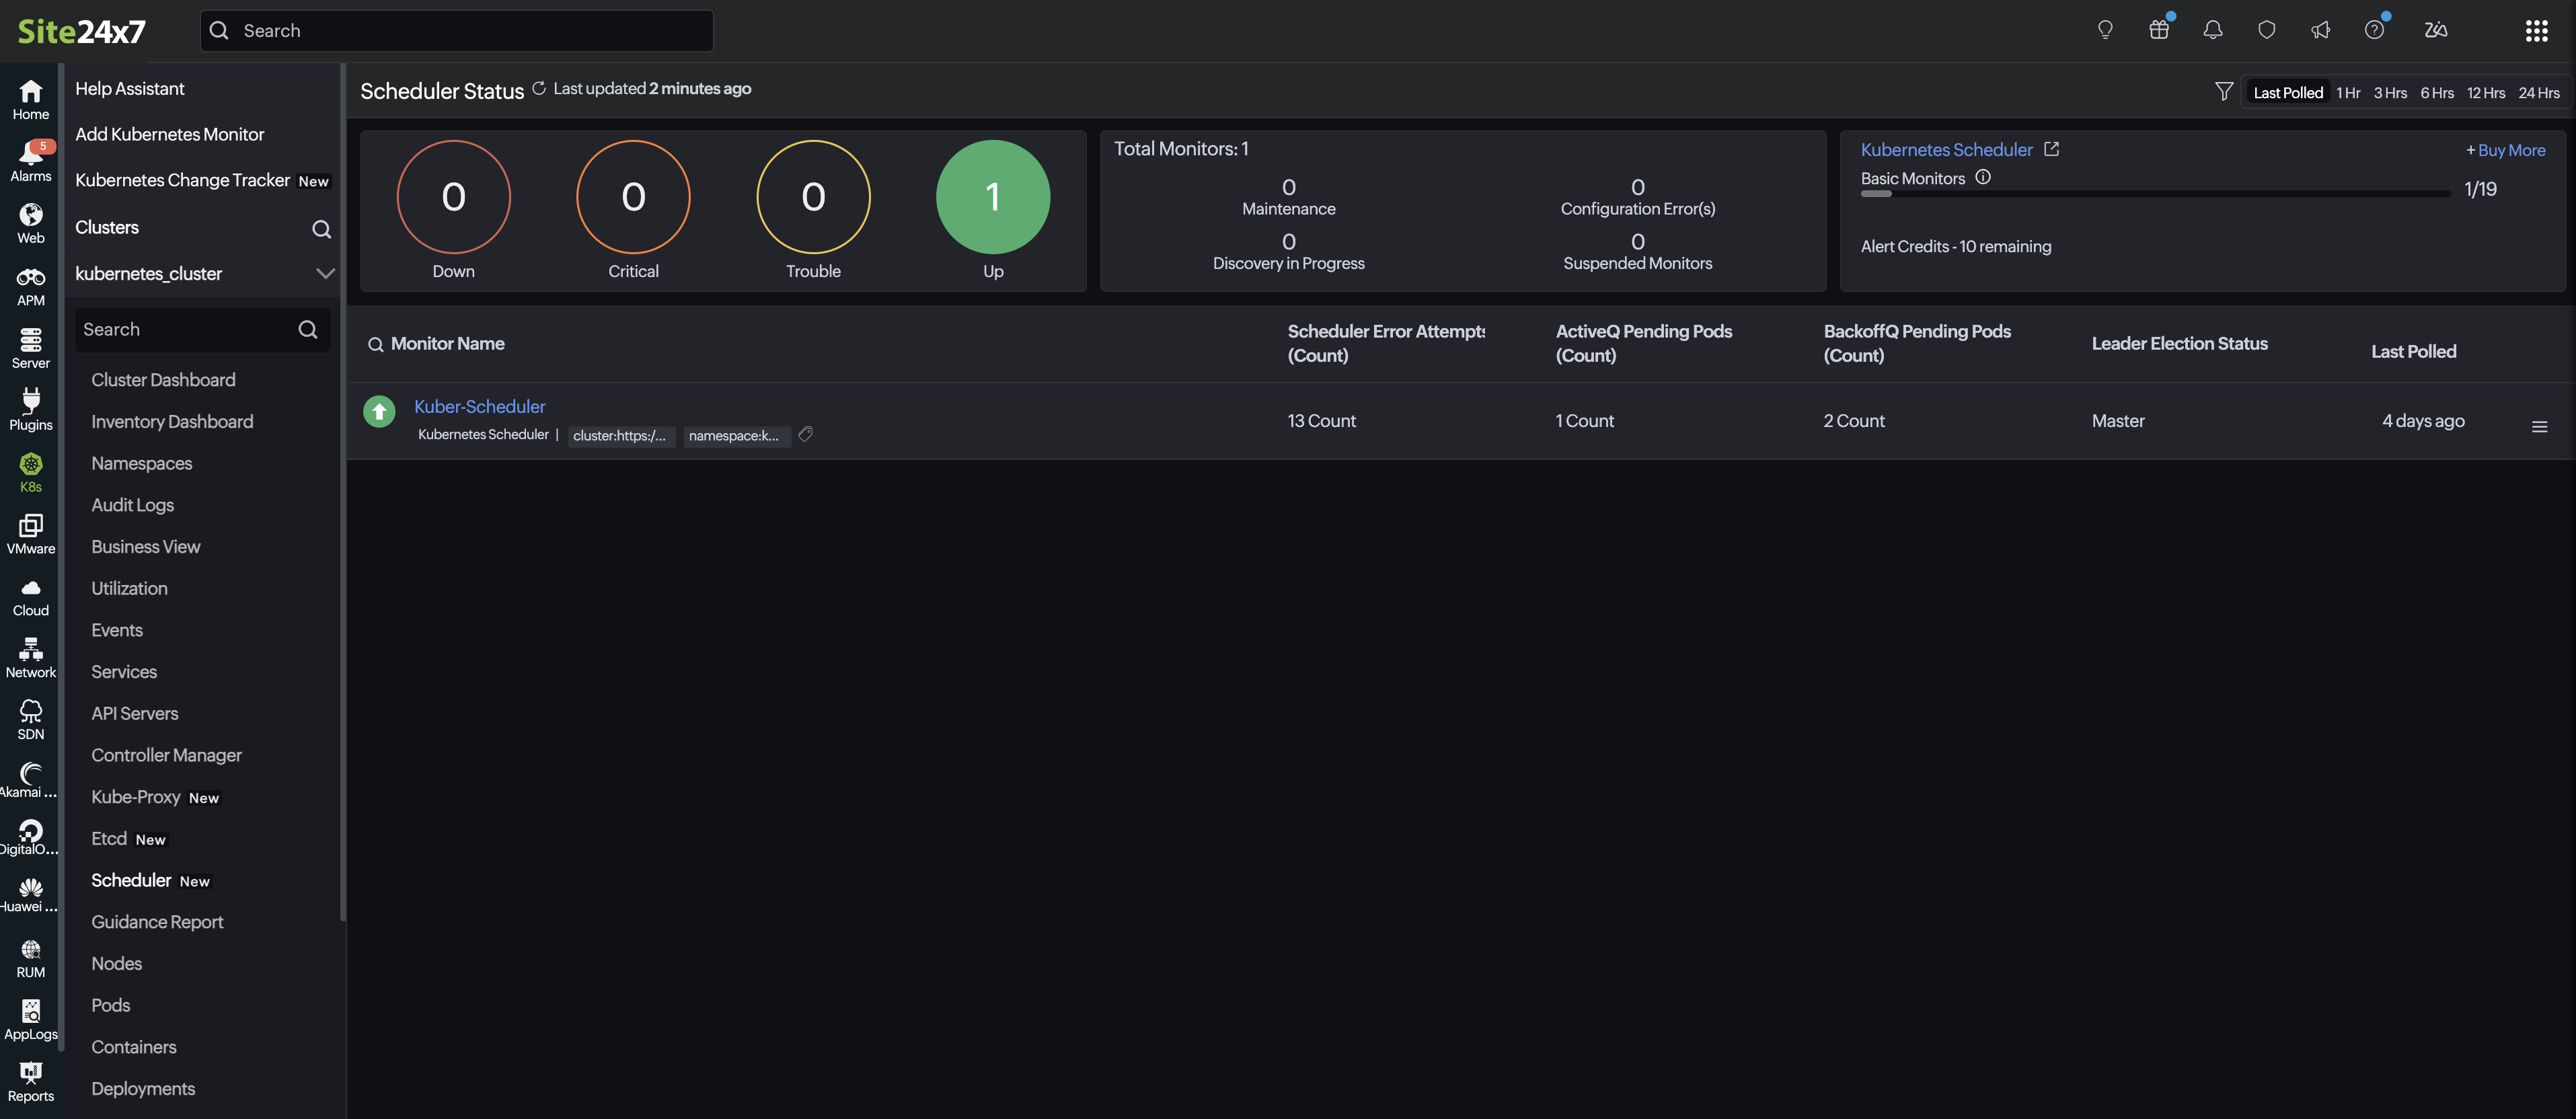
Task: Open the help question mark icon
Action: pyautogui.click(x=2375, y=30)
